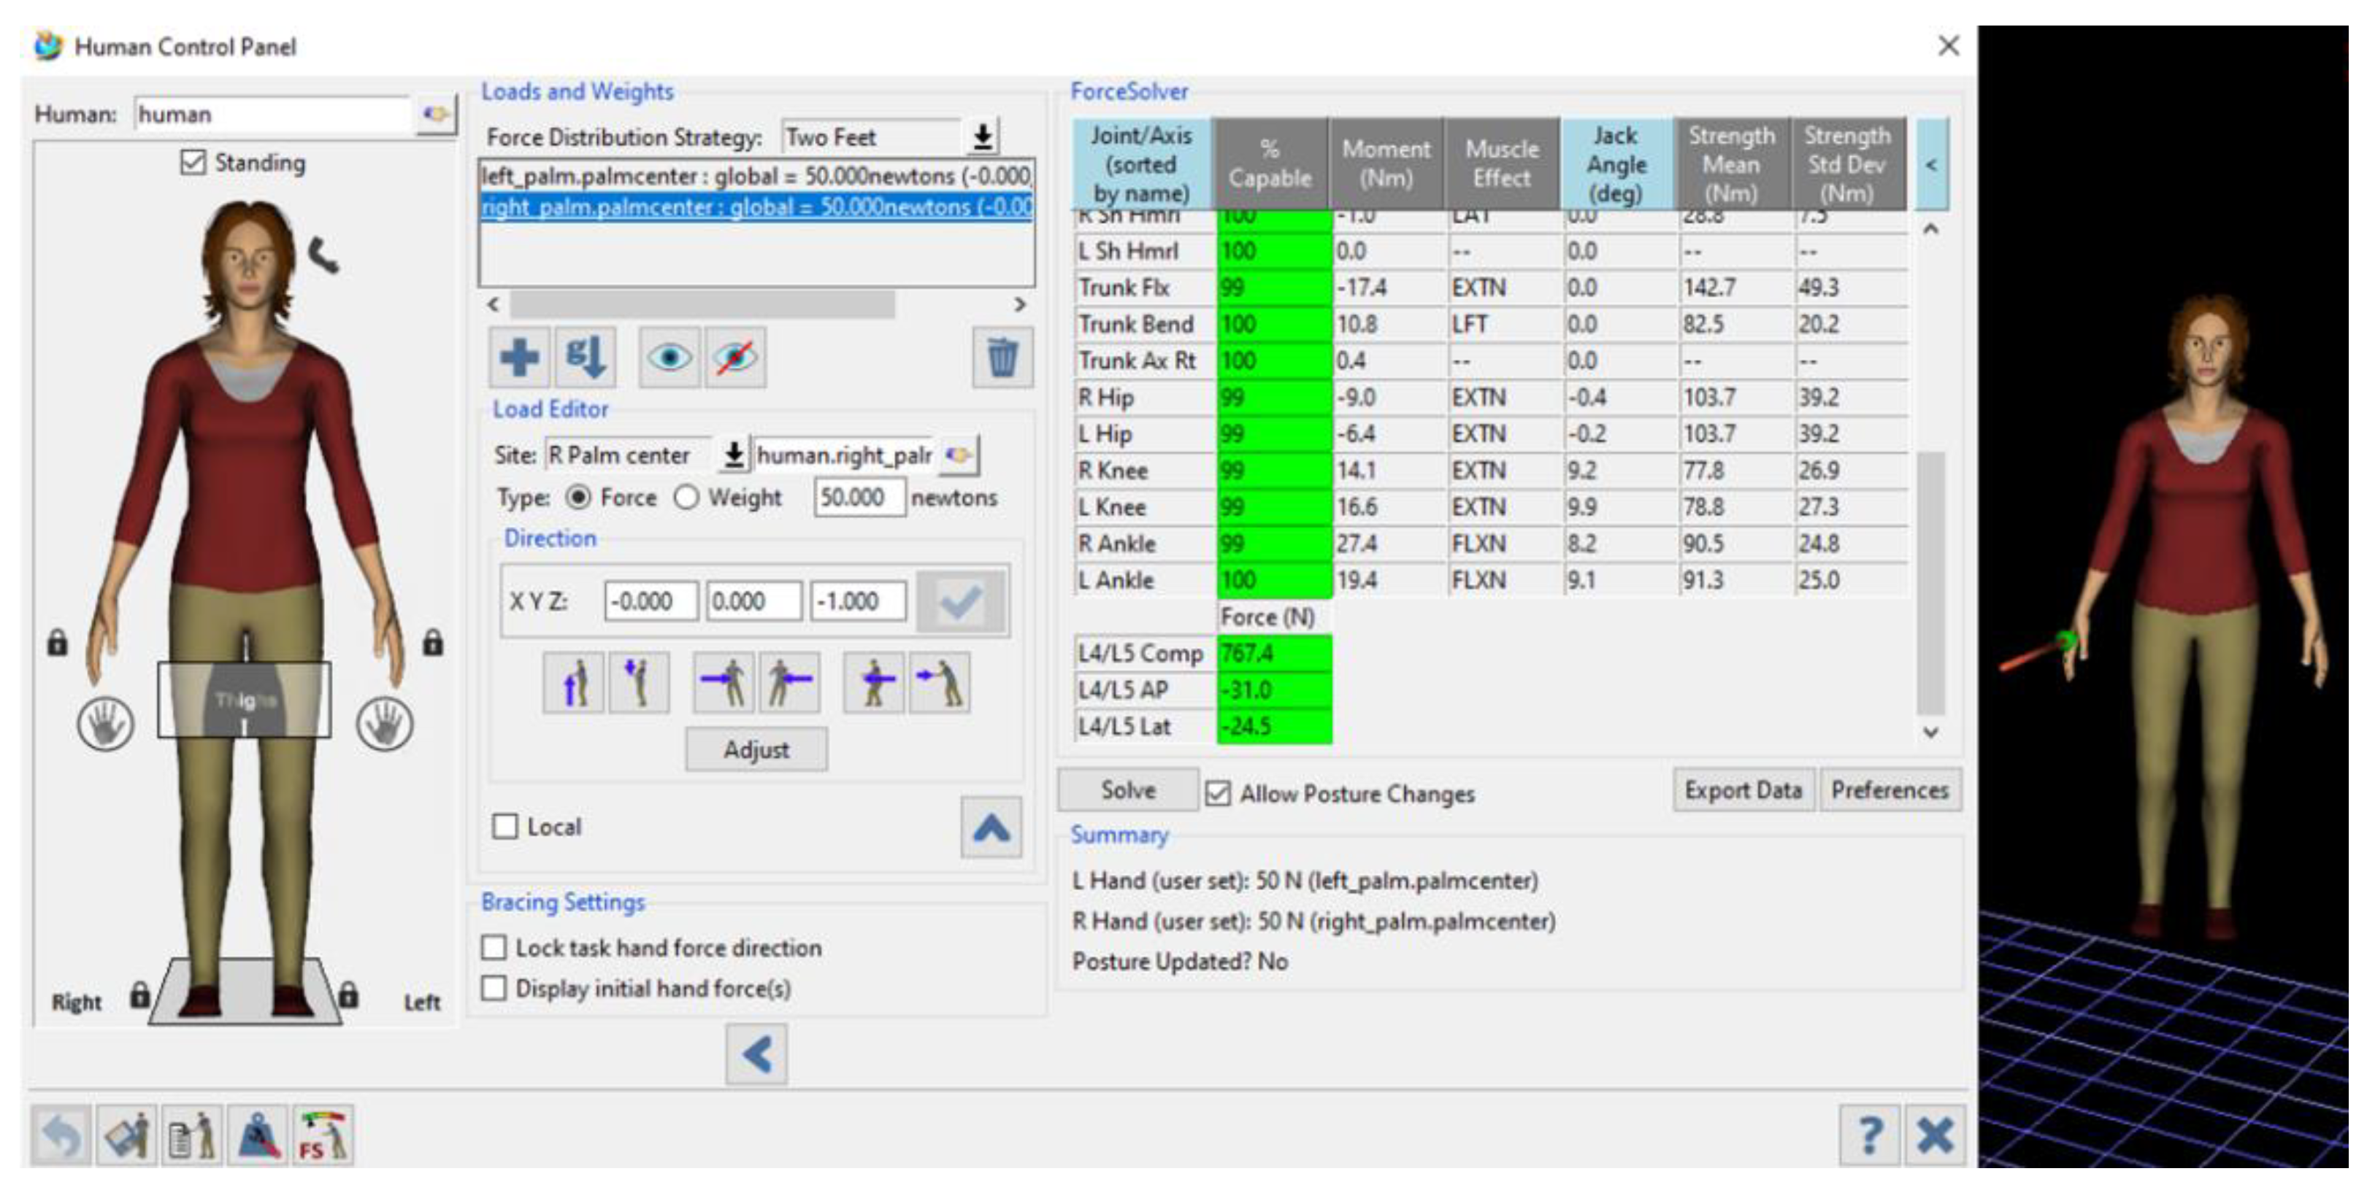This screenshot has height=1182, width=2367.
Task: Open the Site R Palm center dropdown
Action: (733, 455)
